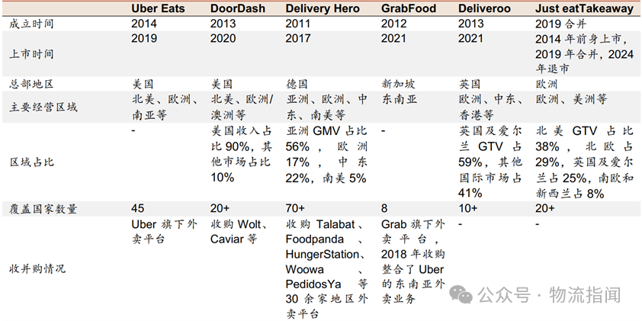Click the WeChat logo icon in watermark
642x321 pixels.
[x=465, y=294]
